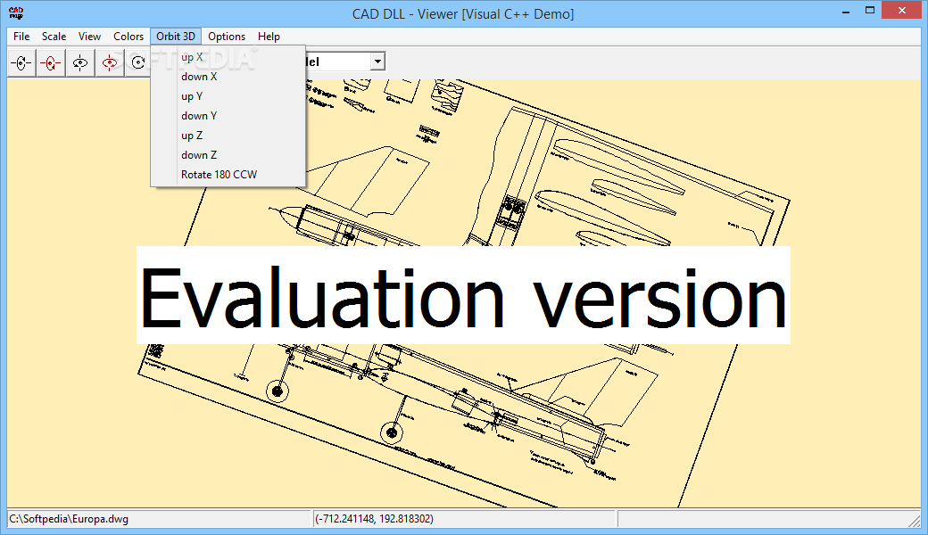Open the Scale menu
Screen dimensions: 928x535
tap(54, 36)
